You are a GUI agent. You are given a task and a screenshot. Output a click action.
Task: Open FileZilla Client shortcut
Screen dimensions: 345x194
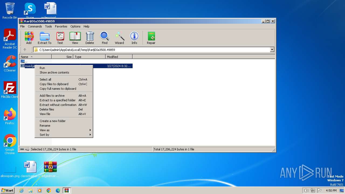(x=10, y=90)
